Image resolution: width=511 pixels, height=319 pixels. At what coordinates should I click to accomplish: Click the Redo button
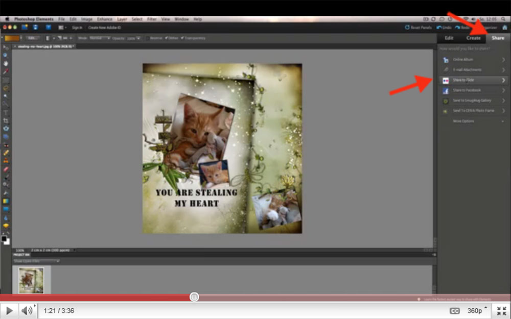click(x=462, y=28)
